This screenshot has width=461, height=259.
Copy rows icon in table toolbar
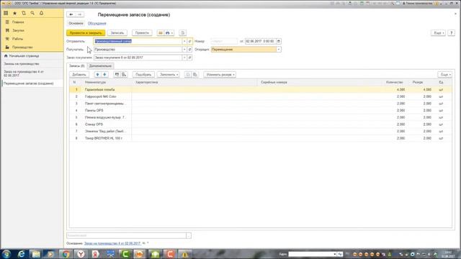coord(188,75)
